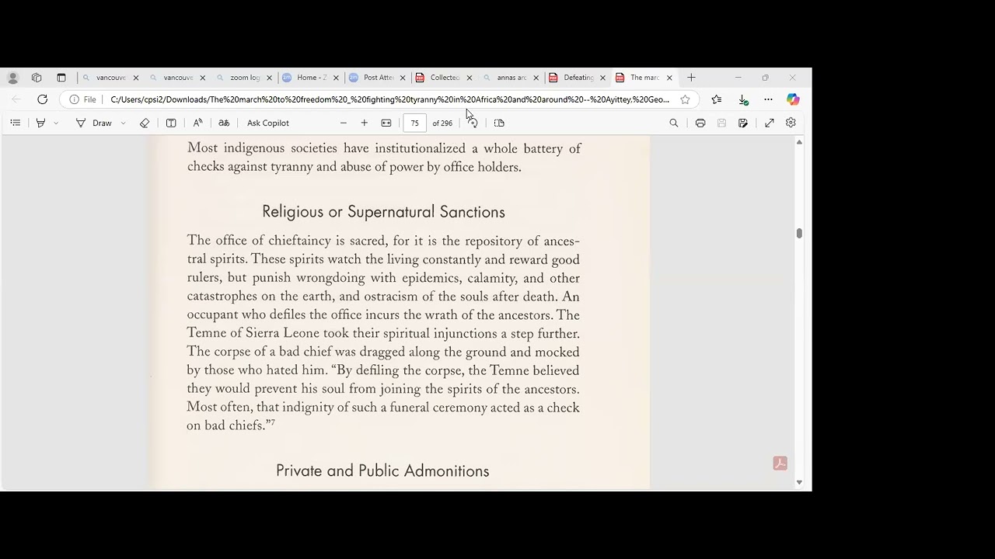Open the browser Settings and more menu
This screenshot has height=559, width=995.
pyautogui.click(x=768, y=99)
